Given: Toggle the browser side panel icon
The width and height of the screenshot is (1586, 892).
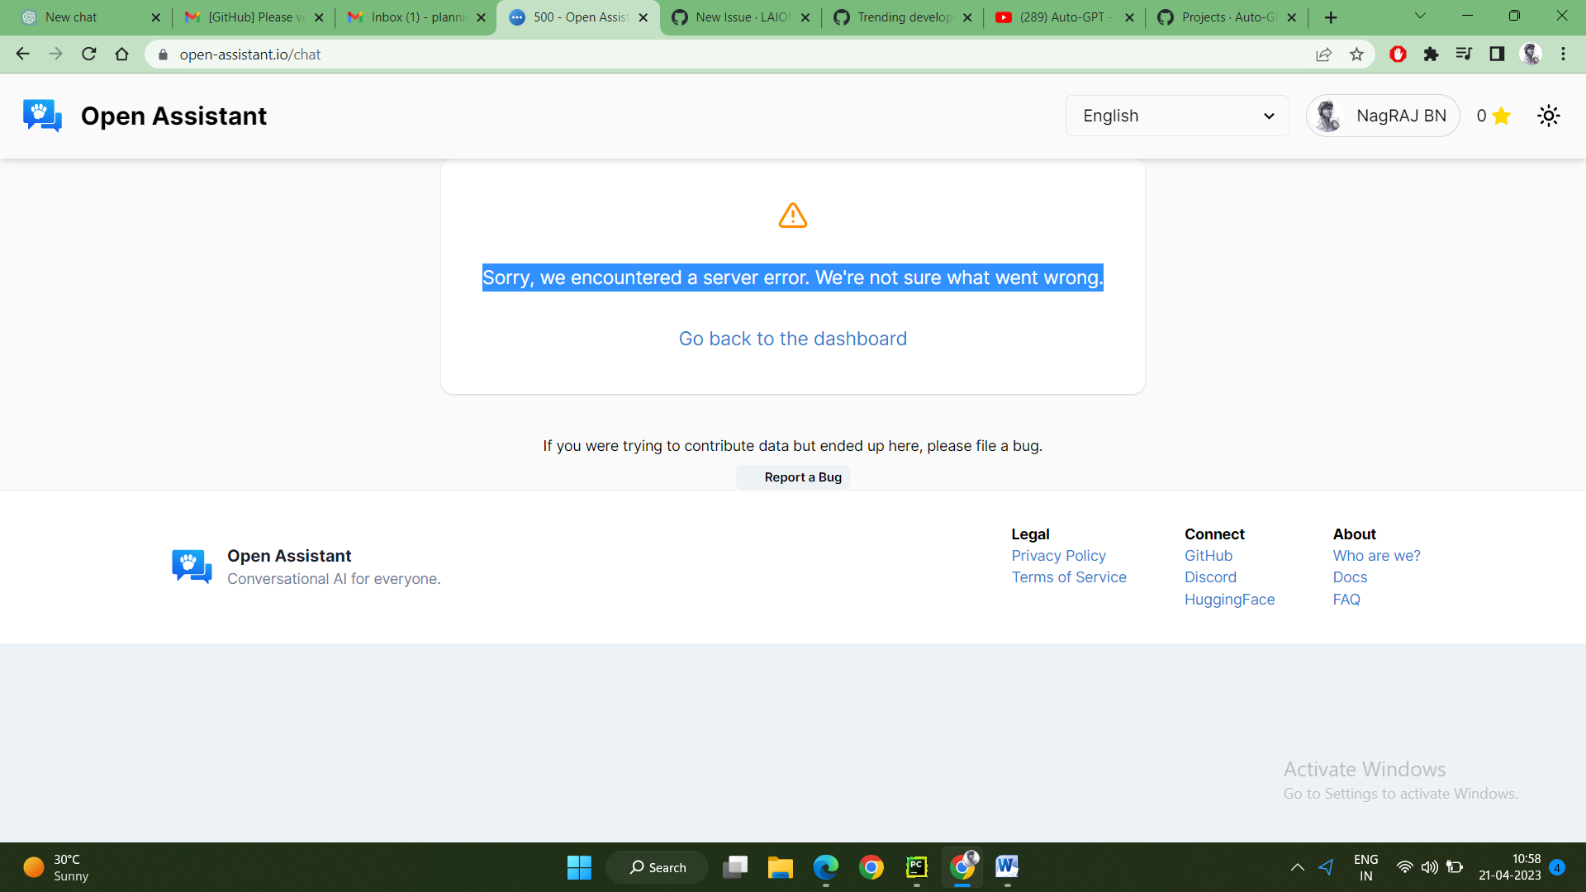Looking at the screenshot, I should pos(1496,55).
